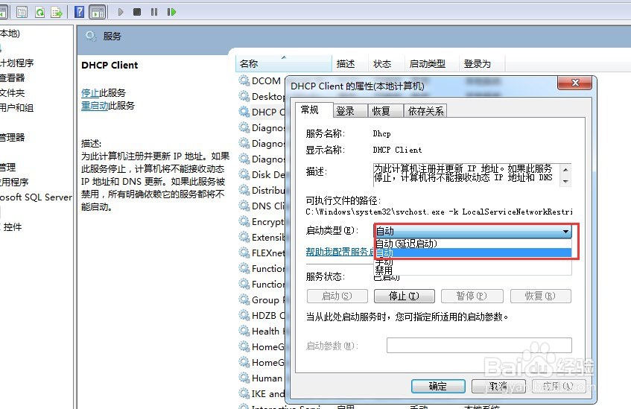Screen dimensions: 631x409
Task: Select 计划程序 item in left tree
Action: pyautogui.click(x=17, y=63)
